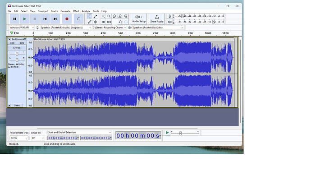This screenshot has height=175, width=311.
Task: Open the Tools menu
Action: pyautogui.click(x=96, y=11)
